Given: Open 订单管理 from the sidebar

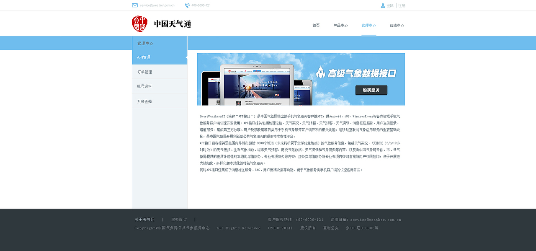Looking at the screenshot, I should [144, 72].
